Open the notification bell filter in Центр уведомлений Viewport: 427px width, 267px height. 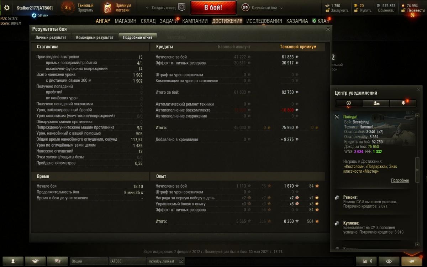403,103
